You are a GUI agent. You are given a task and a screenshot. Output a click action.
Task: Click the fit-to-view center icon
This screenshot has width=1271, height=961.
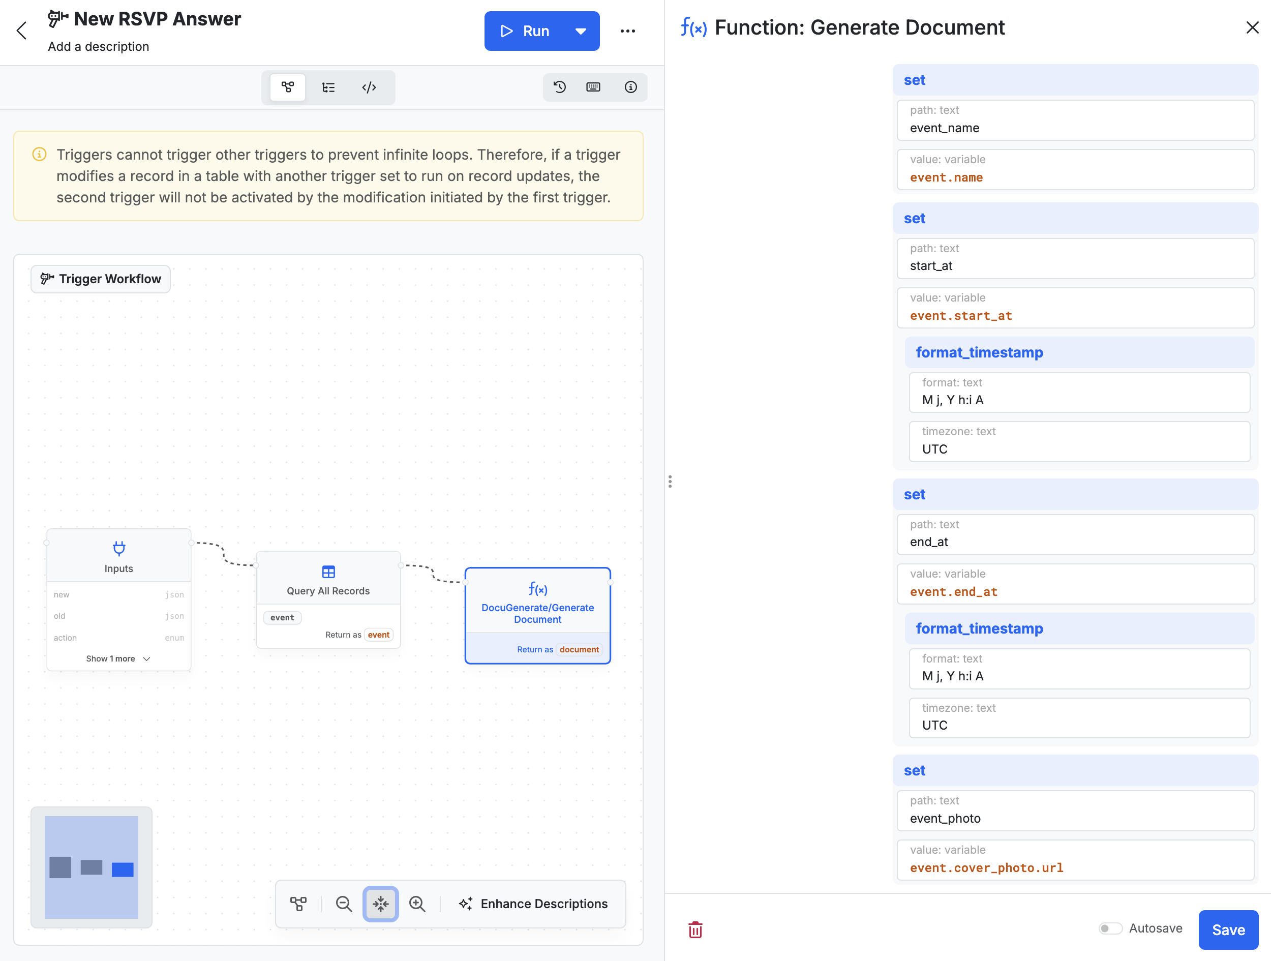coord(380,904)
